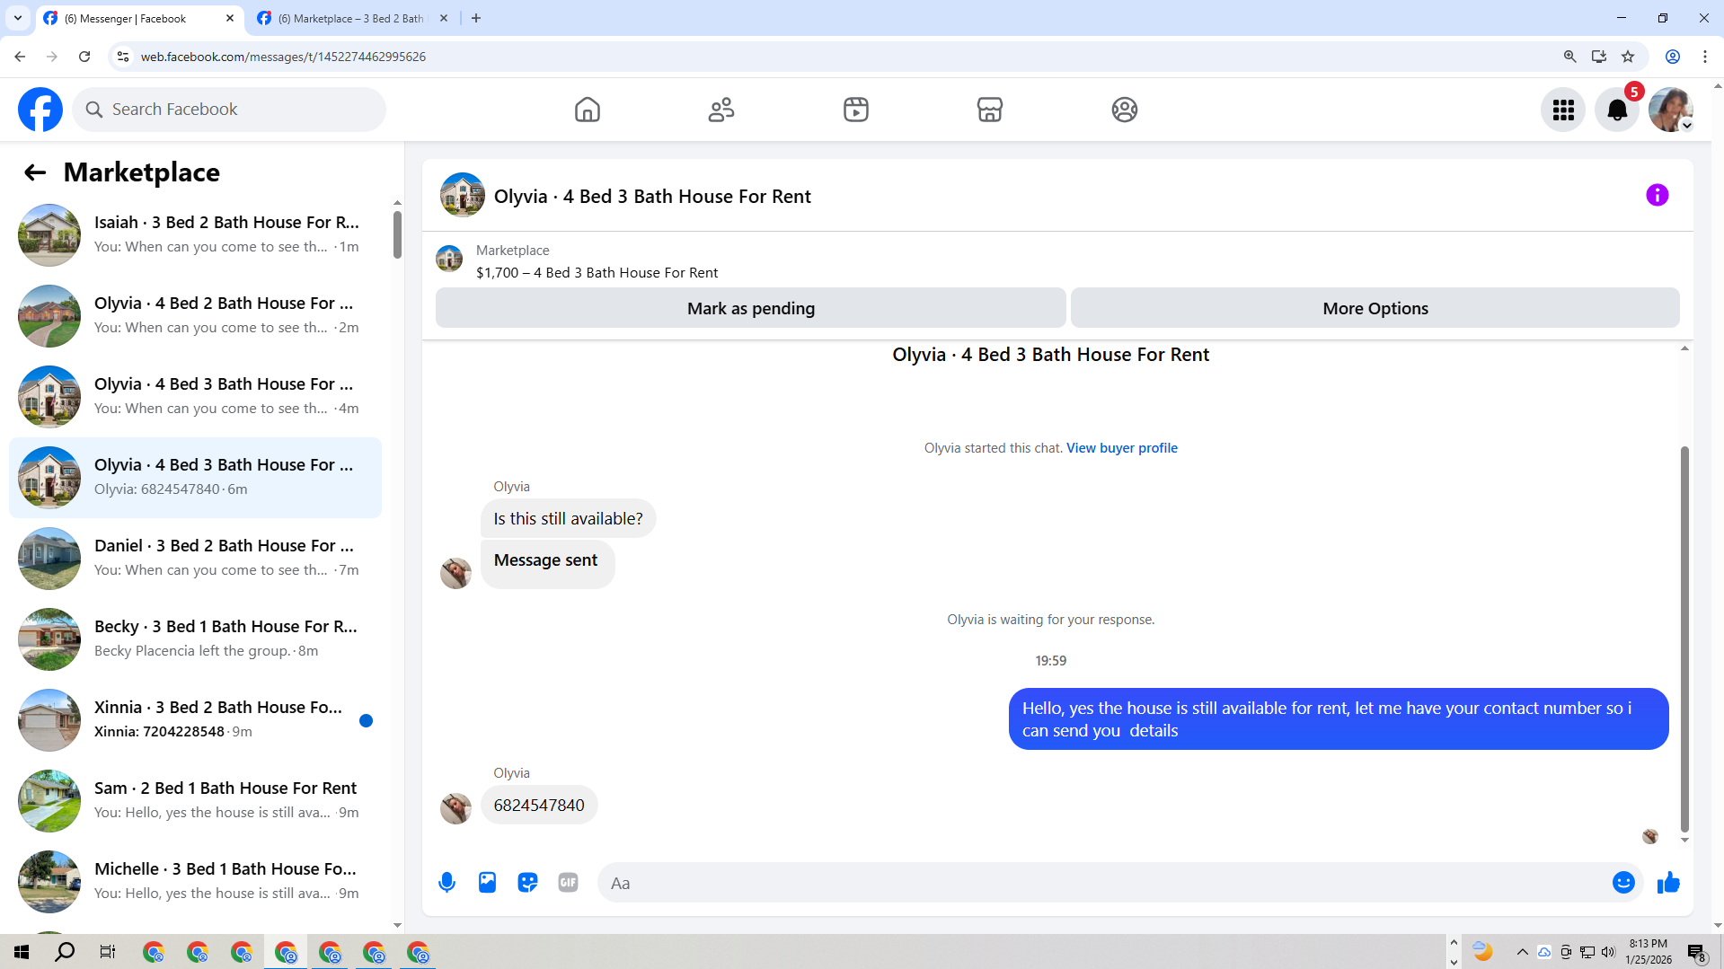Open Becky 3 Bed 1 Bath chat
This screenshot has width=1724, height=969.
click(x=195, y=639)
